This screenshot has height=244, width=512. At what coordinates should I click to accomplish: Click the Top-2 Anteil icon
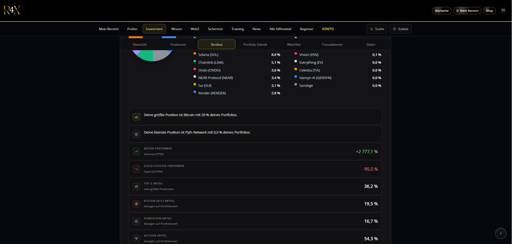136,186
